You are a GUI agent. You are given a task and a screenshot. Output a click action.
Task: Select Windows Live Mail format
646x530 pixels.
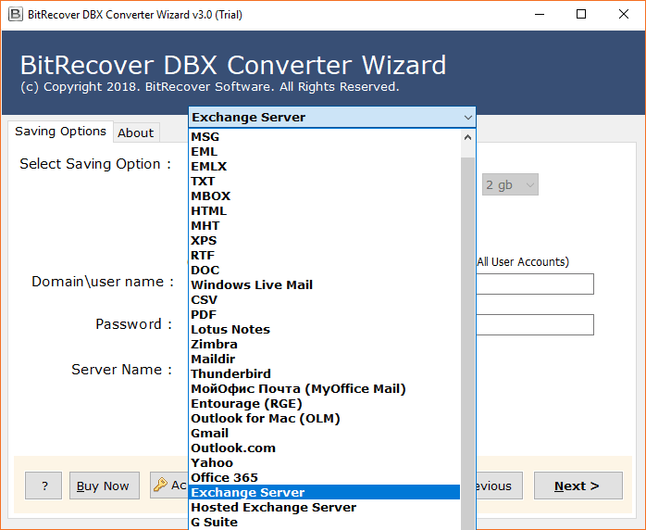tap(252, 284)
